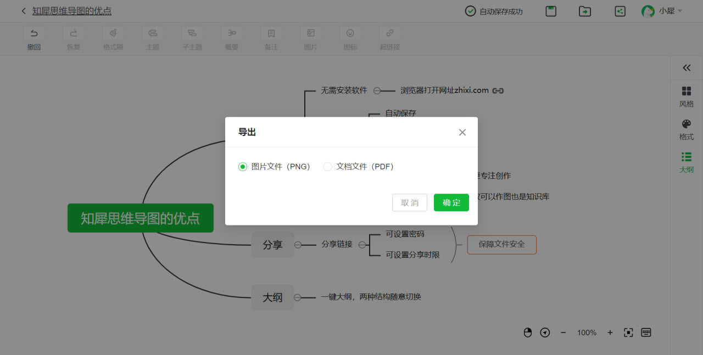
Task: Click the back arrow beside the document title
Action: pyautogui.click(x=24, y=11)
